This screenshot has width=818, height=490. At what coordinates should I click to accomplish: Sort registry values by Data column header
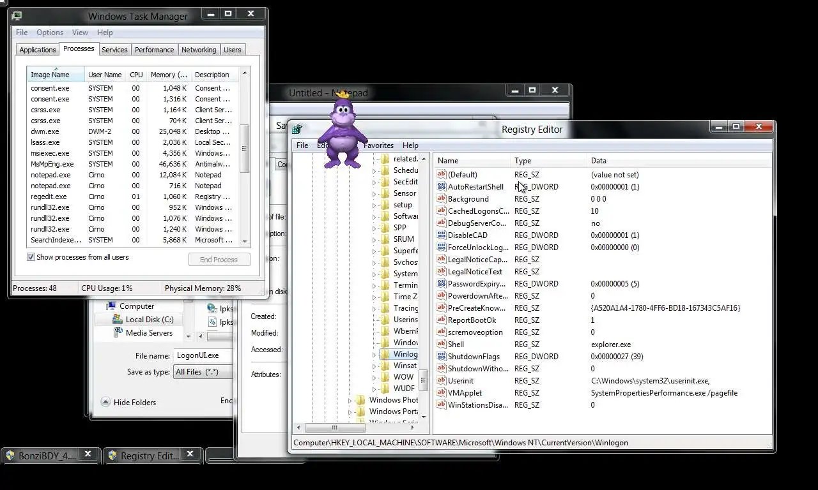679,161
